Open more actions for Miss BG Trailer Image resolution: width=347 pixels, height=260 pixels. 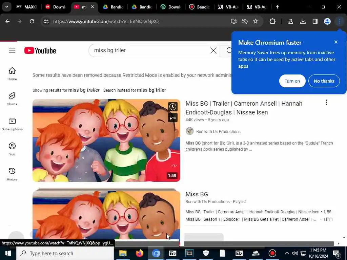(x=326, y=102)
